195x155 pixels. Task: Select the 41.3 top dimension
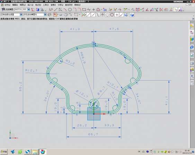pyautogui.click(x=75, y=29)
